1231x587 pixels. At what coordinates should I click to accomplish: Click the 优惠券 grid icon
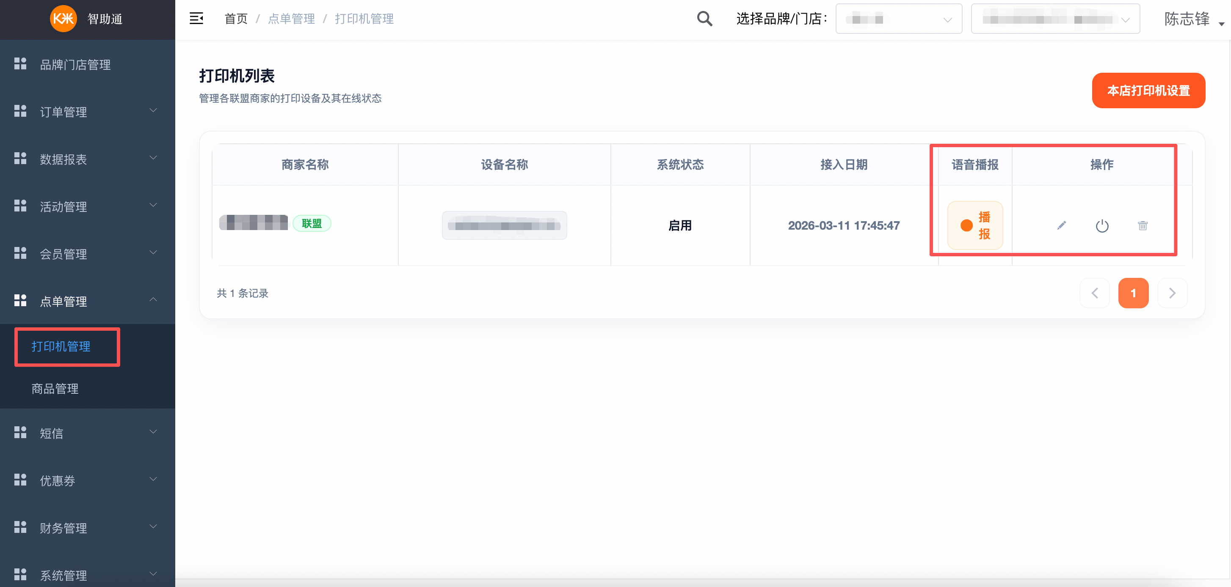tap(20, 480)
